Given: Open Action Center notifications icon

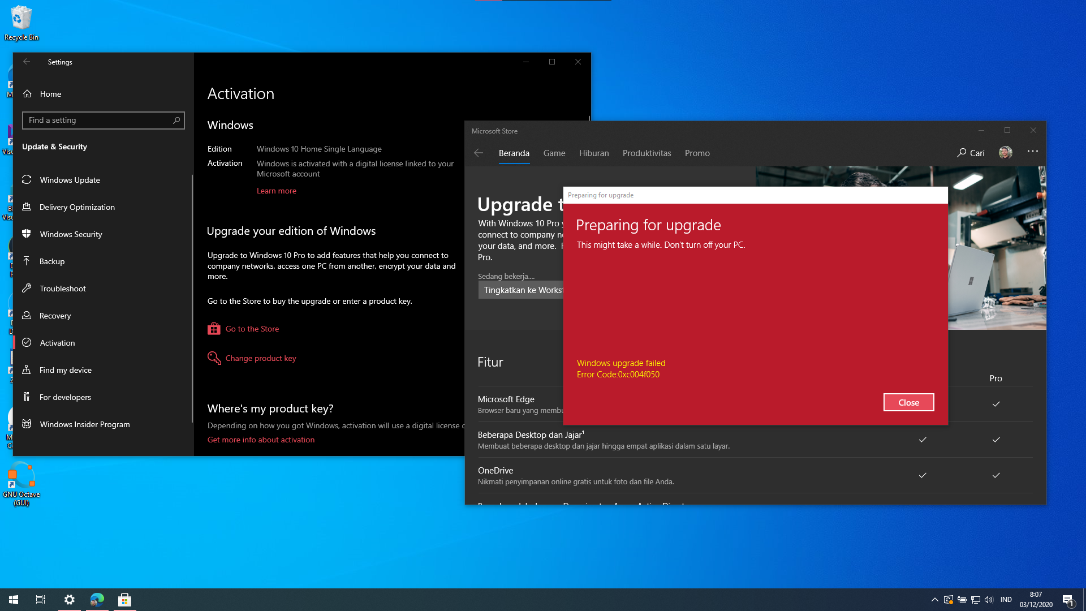Looking at the screenshot, I should click(x=1068, y=600).
